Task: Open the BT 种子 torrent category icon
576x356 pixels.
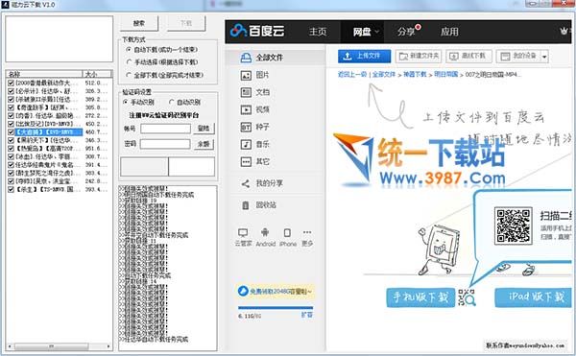Action: [246, 127]
